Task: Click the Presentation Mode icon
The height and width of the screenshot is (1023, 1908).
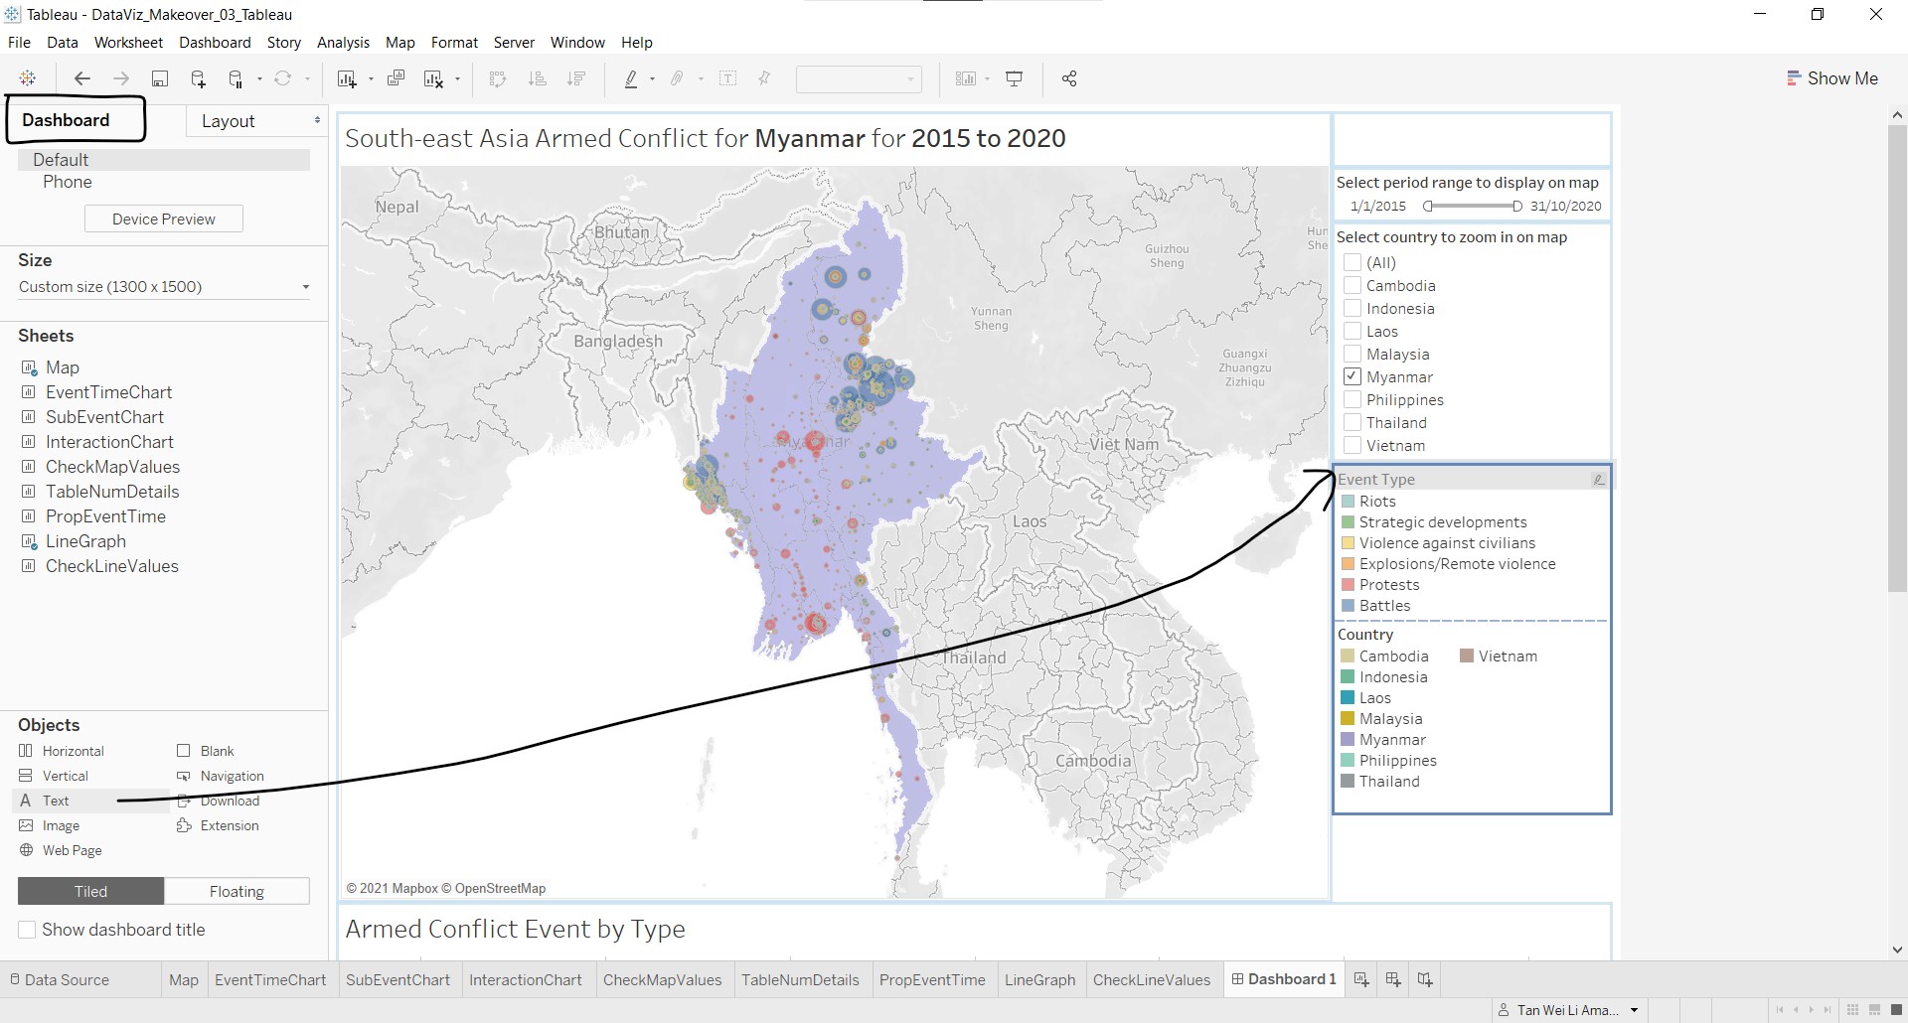Action: pyautogui.click(x=1015, y=79)
